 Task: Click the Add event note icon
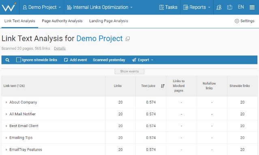pos(66,60)
